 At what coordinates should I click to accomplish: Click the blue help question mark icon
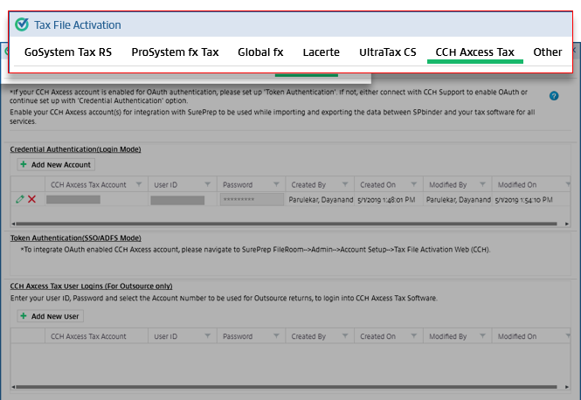[x=554, y=96]
